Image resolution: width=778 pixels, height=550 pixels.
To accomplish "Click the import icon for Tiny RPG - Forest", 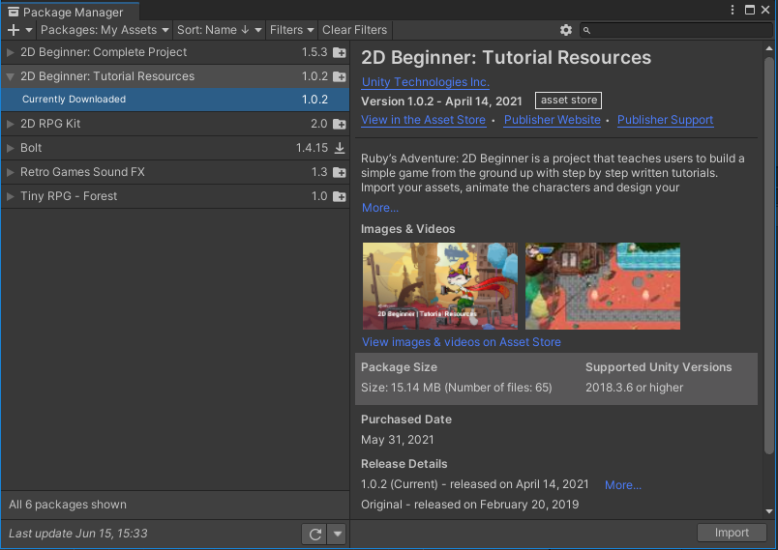I will pos(339,196).
